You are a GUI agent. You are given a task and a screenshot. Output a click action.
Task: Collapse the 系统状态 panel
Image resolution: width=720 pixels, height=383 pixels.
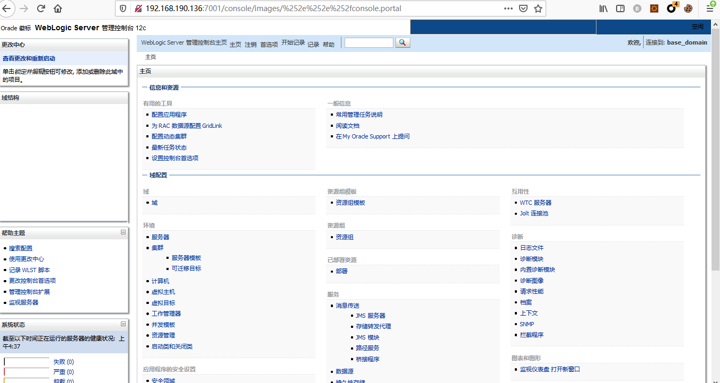click(123, 324)
